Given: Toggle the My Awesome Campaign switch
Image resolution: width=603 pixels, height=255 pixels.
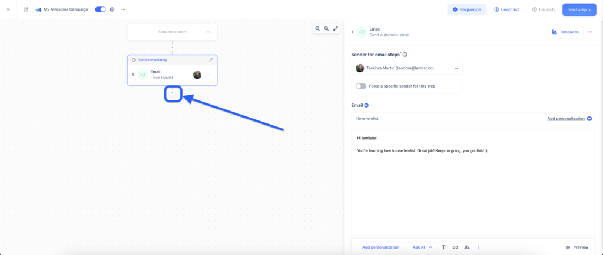Looking at the screenshot, I should (100, 9).
